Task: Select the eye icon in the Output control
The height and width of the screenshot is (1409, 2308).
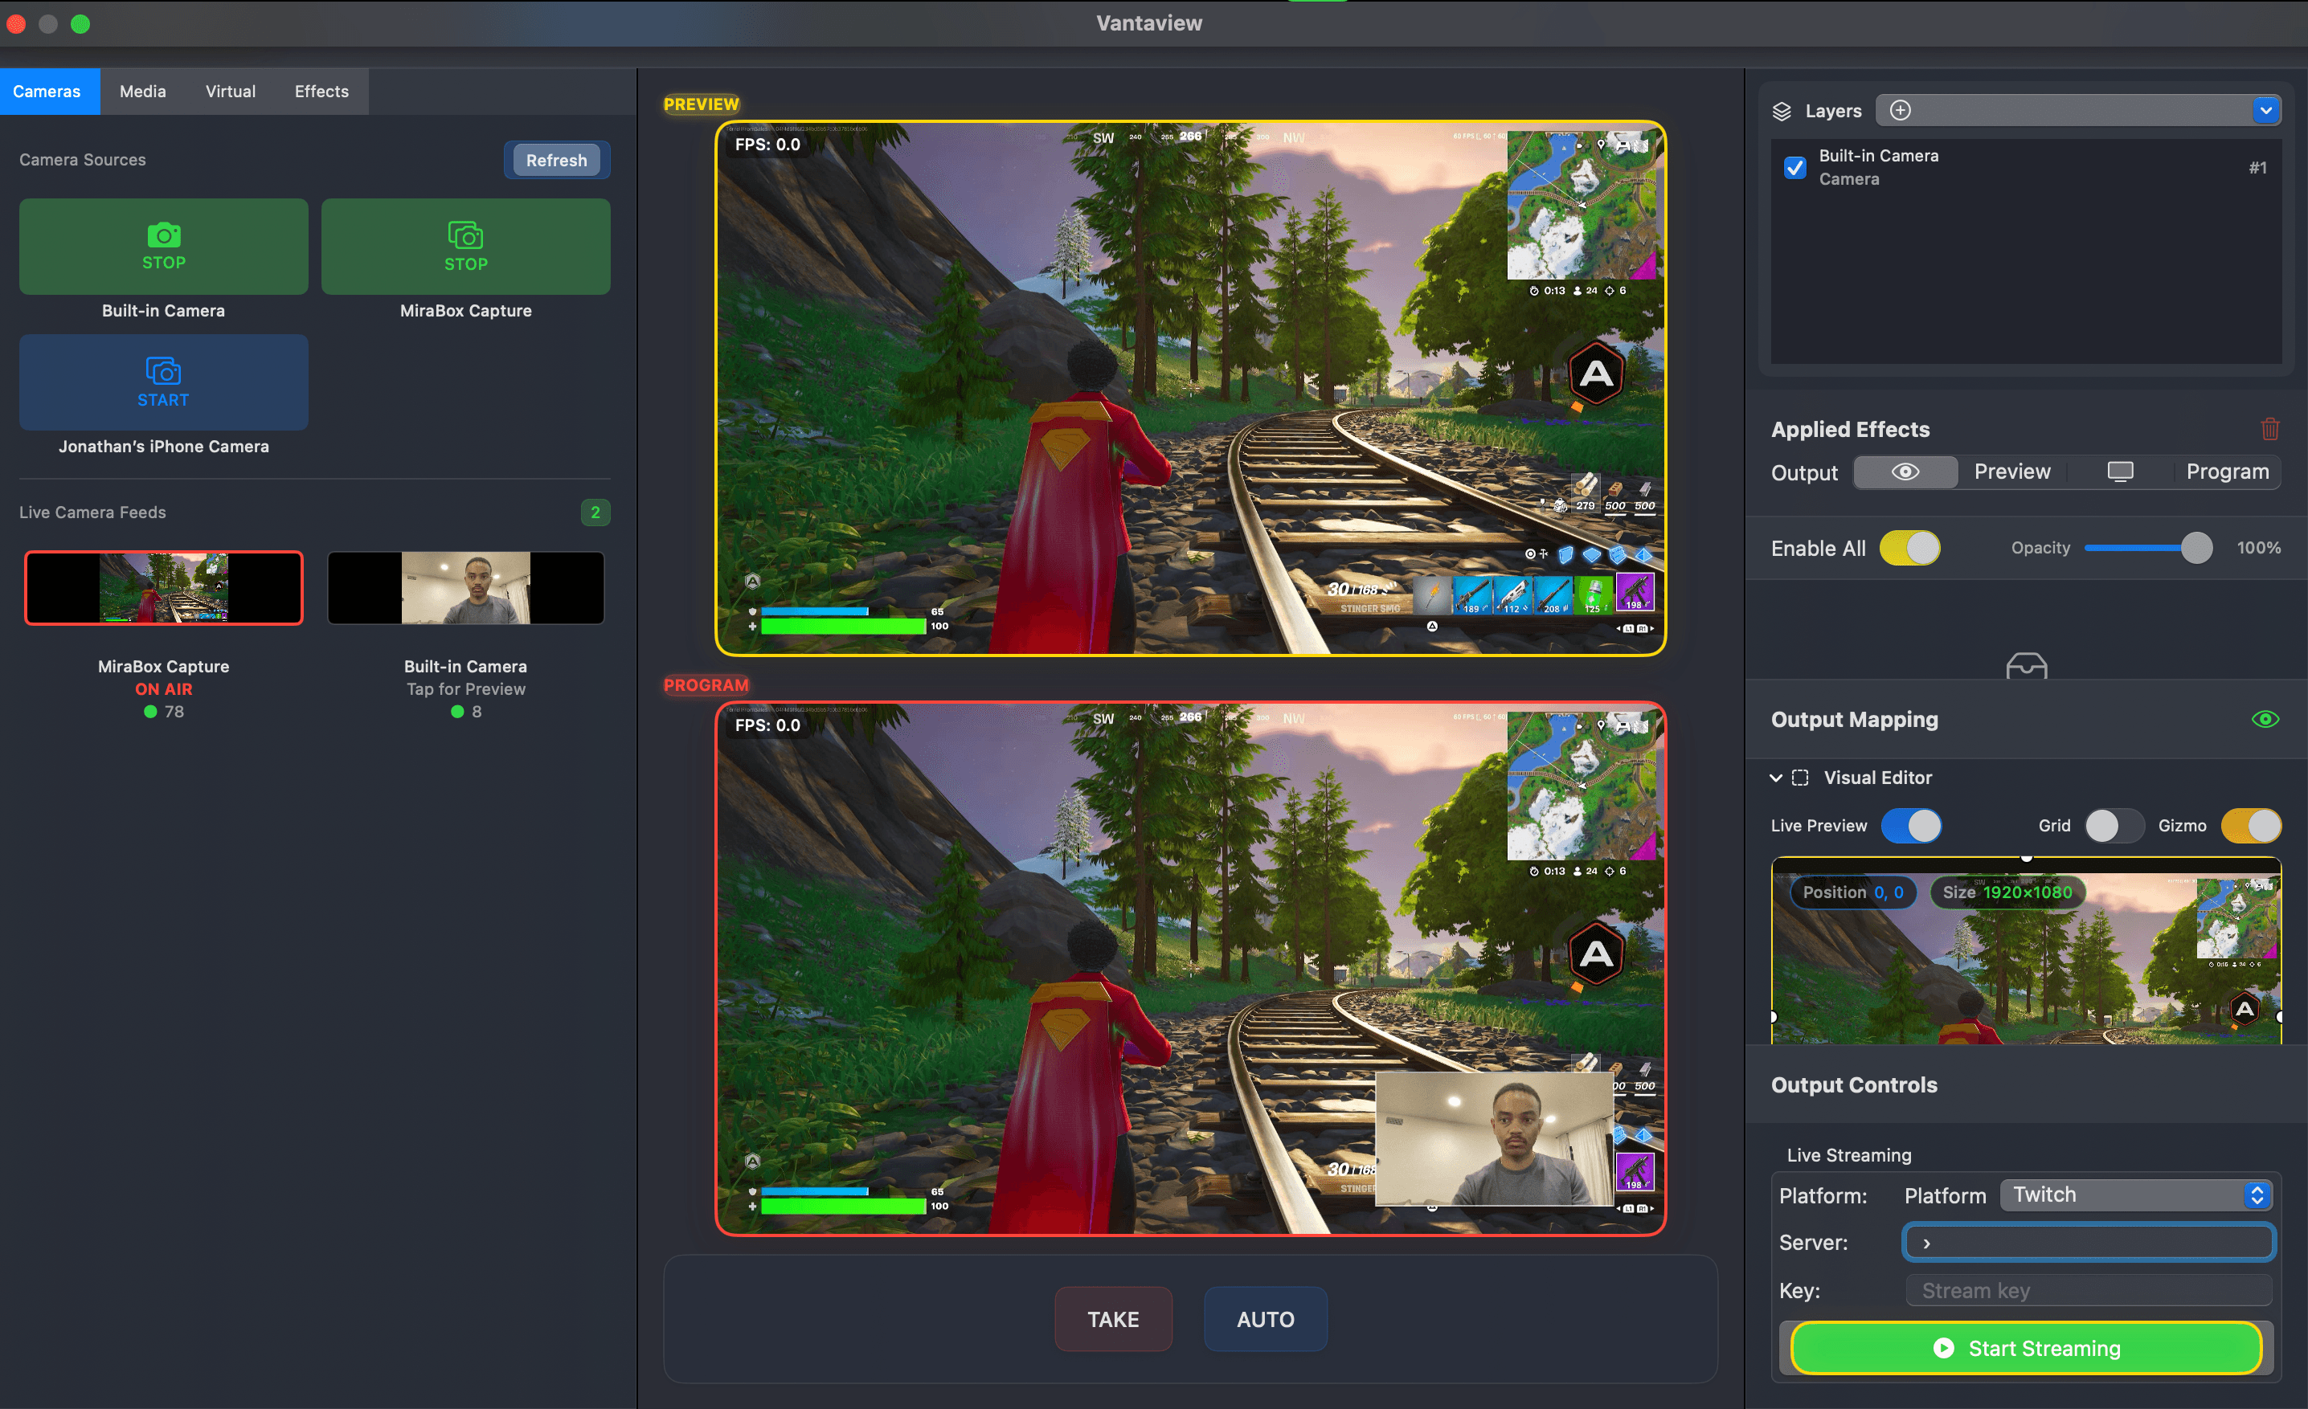Action: (x=1906, y=472)
